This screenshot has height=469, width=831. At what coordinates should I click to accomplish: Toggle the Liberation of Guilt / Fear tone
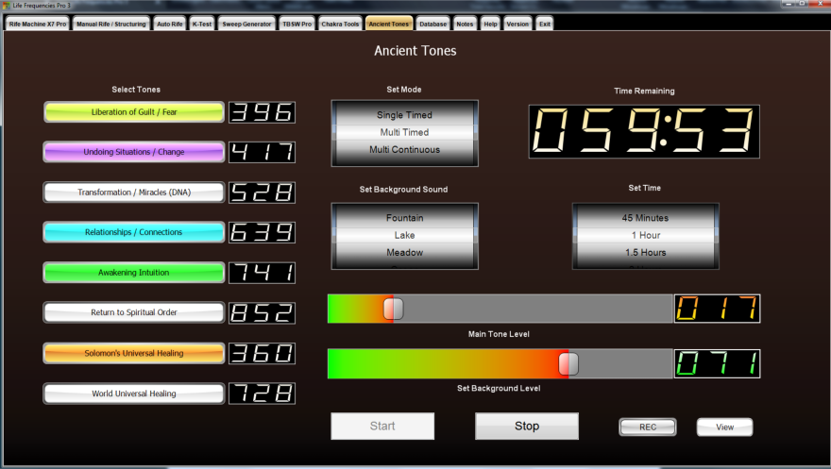(x=134, y=112)
